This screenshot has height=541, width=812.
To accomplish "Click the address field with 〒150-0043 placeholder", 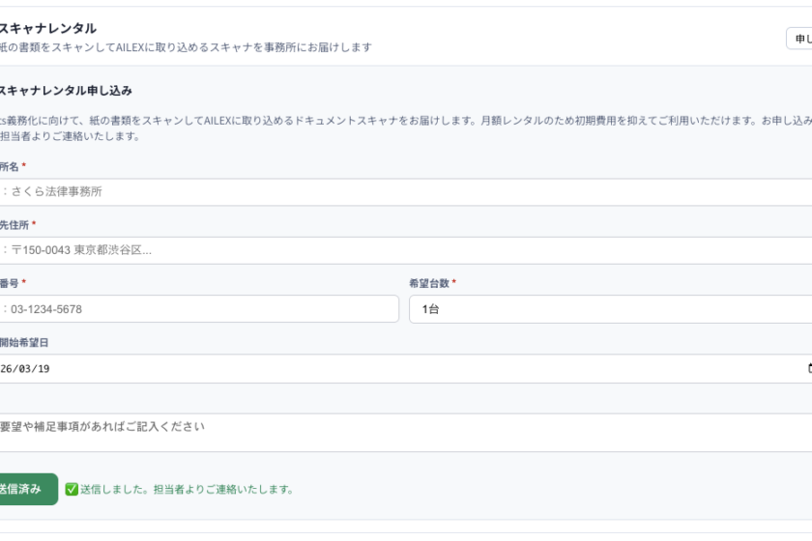I will coord(406,250).
